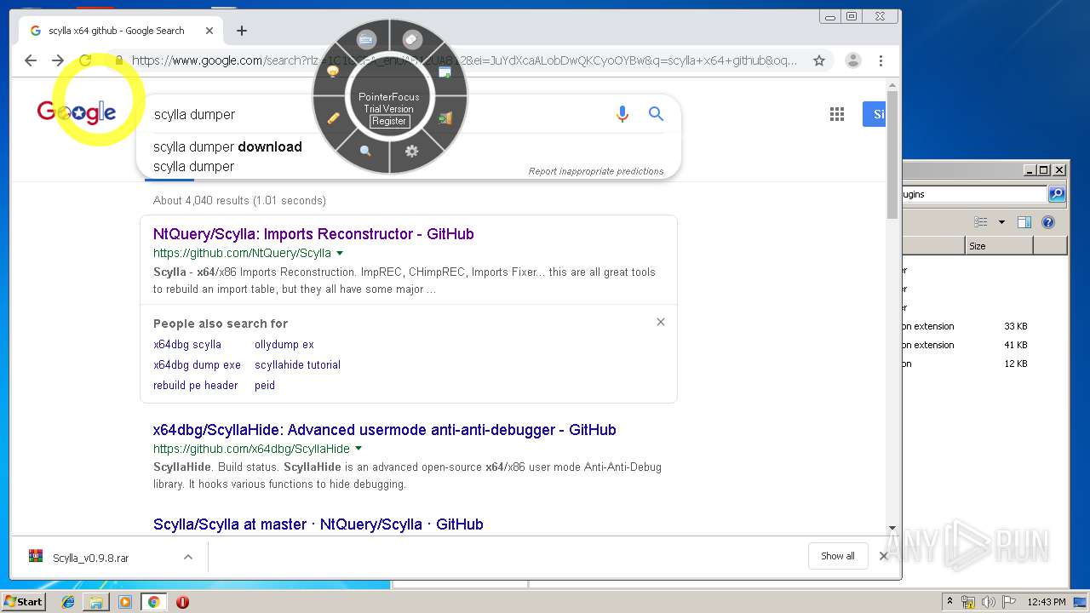Click Explorer search field

click(x=974, y=194)
